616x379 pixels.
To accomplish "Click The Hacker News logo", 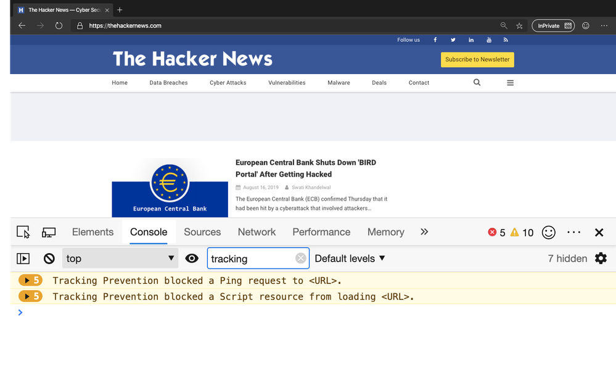I will pyautogui.click(x=192, y=59).
